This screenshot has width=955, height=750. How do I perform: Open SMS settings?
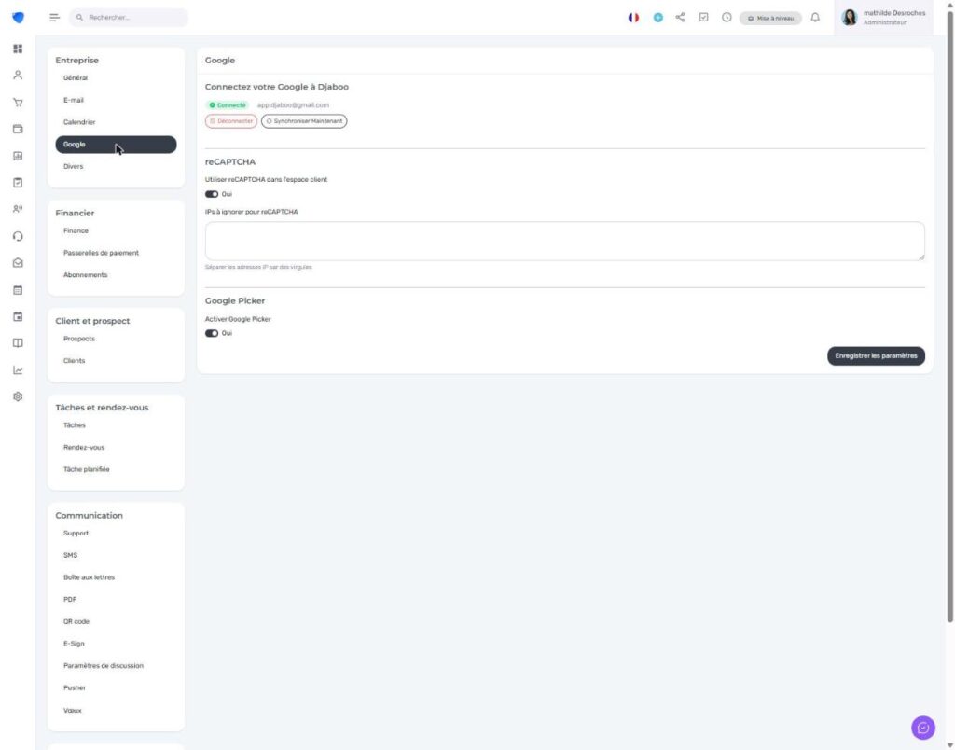click(71, 555)
